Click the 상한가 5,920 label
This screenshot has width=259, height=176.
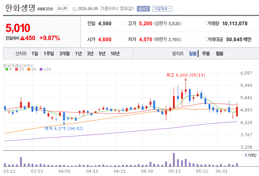pyautogui.click(x=167, y=23)
